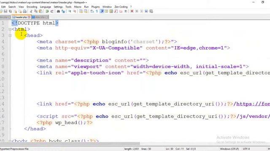270x151 pixels.
Task: Open the Macro menu
Action: pyautogui.click(x=78, y=7)
